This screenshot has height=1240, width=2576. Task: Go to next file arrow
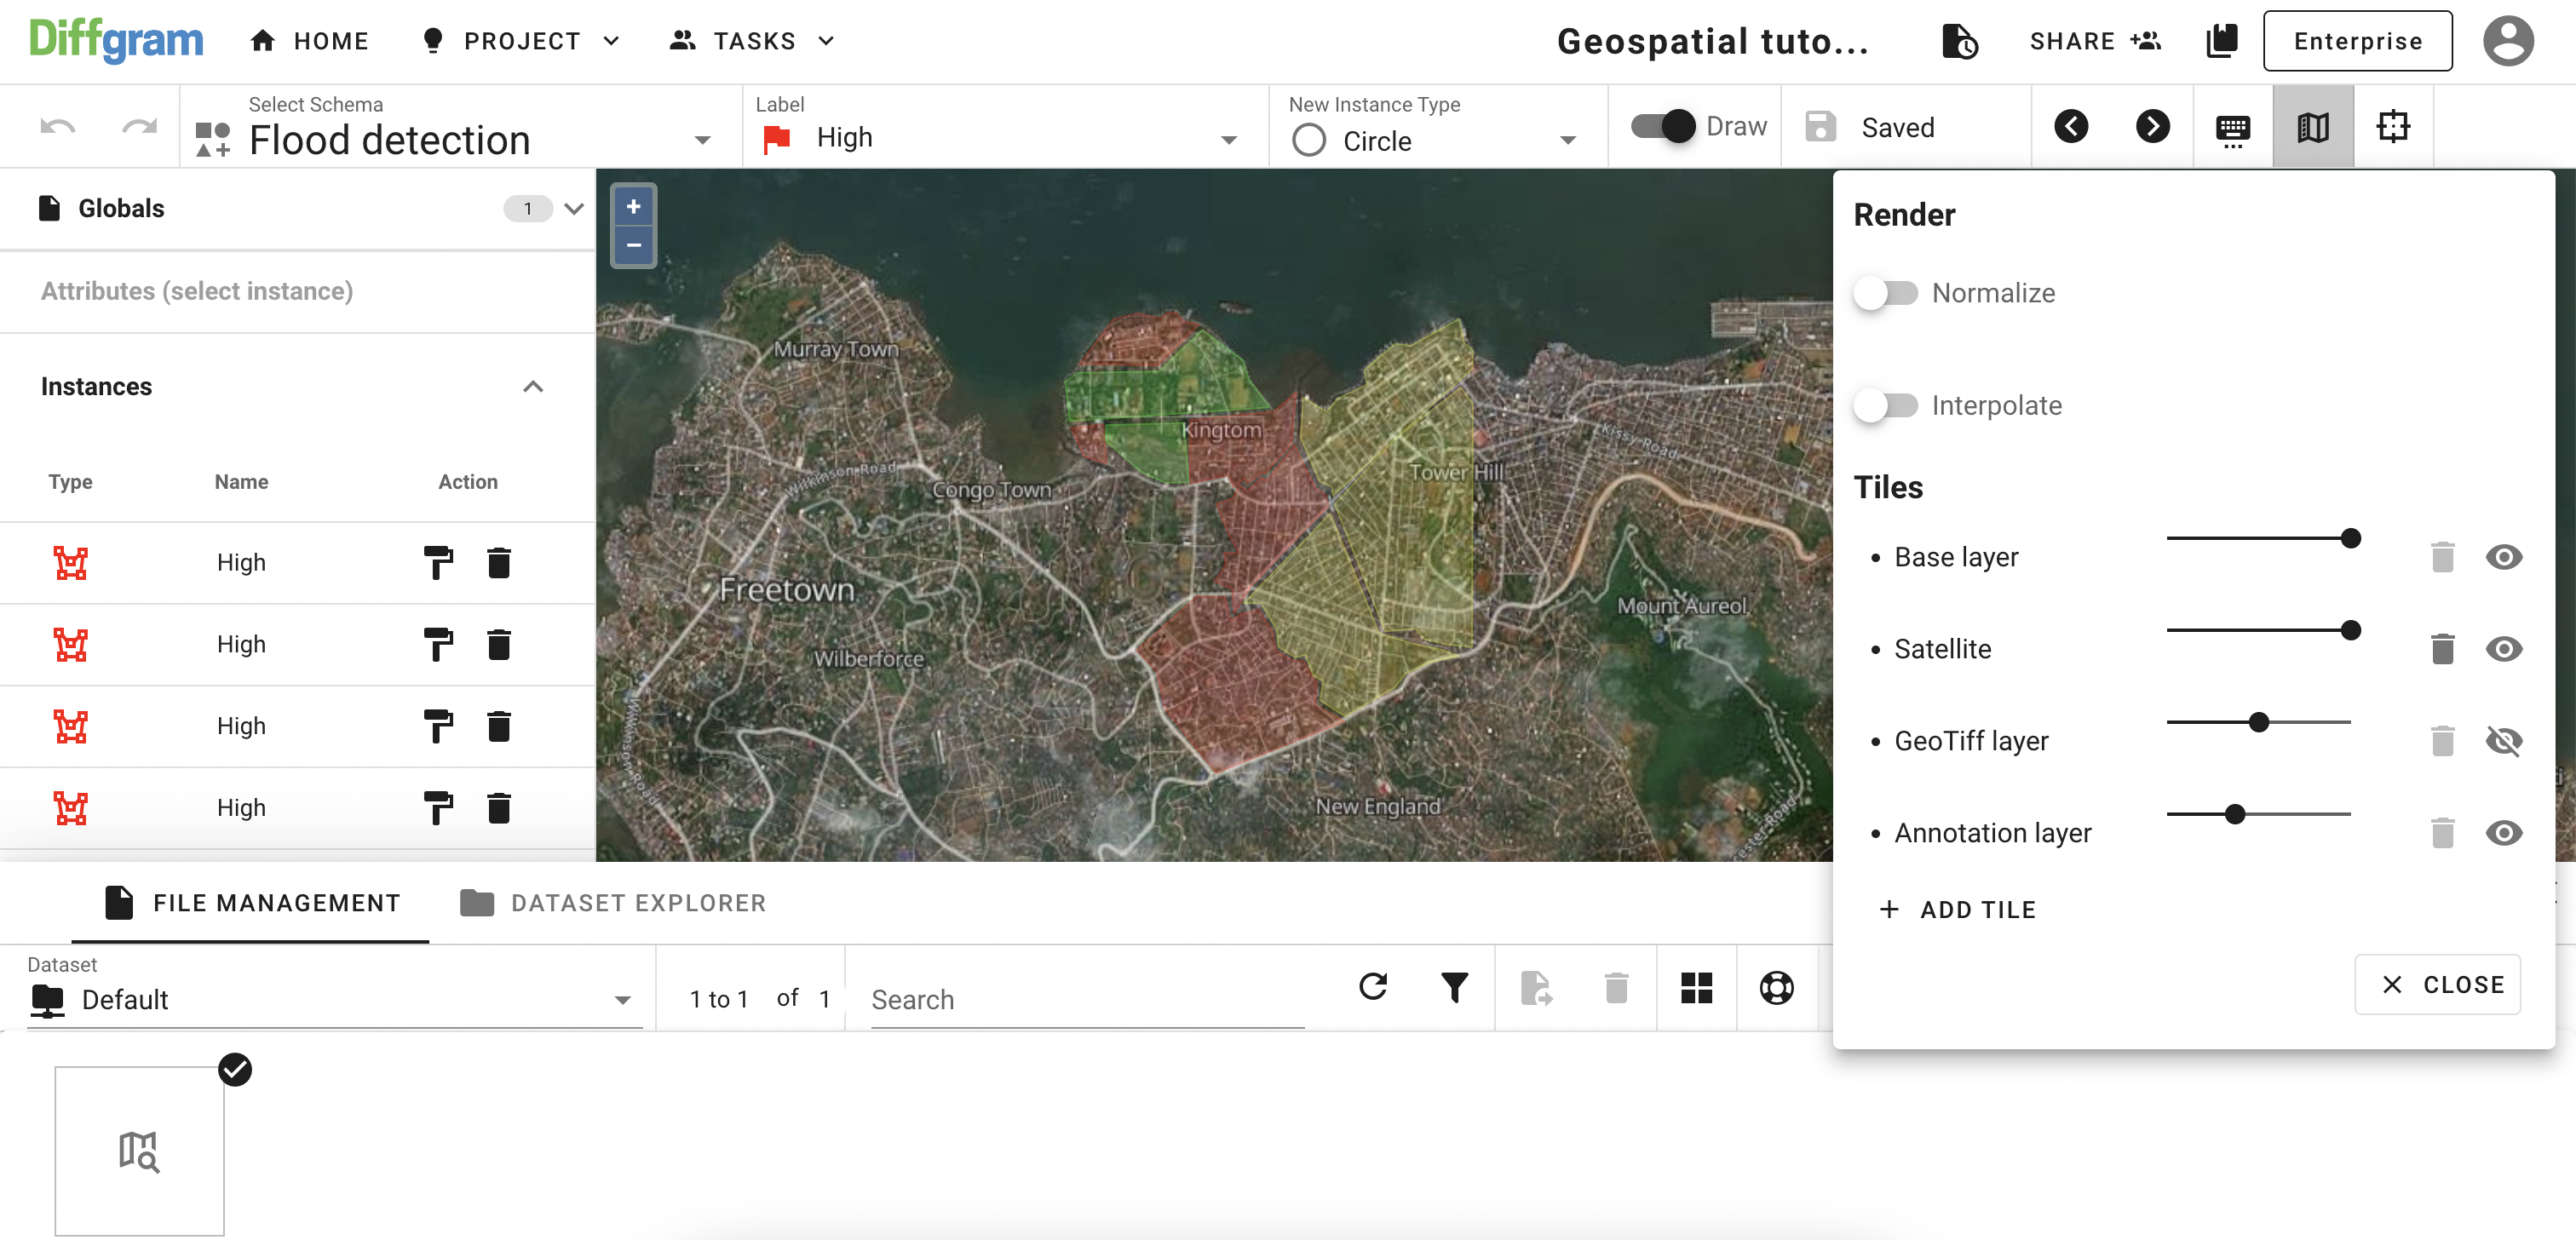pyautogui.click(x=2152, y=127)
